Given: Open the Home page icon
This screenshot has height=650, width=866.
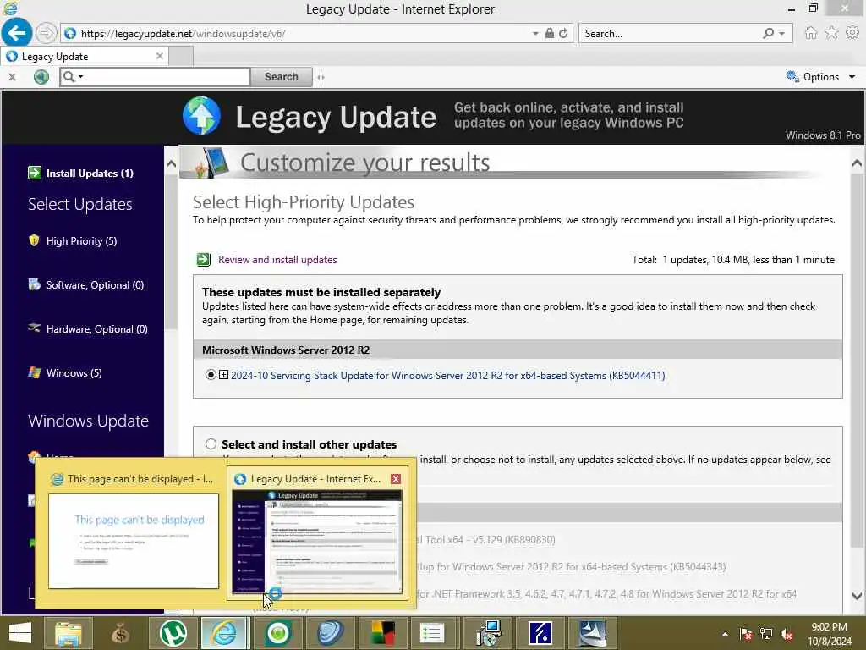Looking at the screenshot, I should pyautogui.click(x=810, y=33).
